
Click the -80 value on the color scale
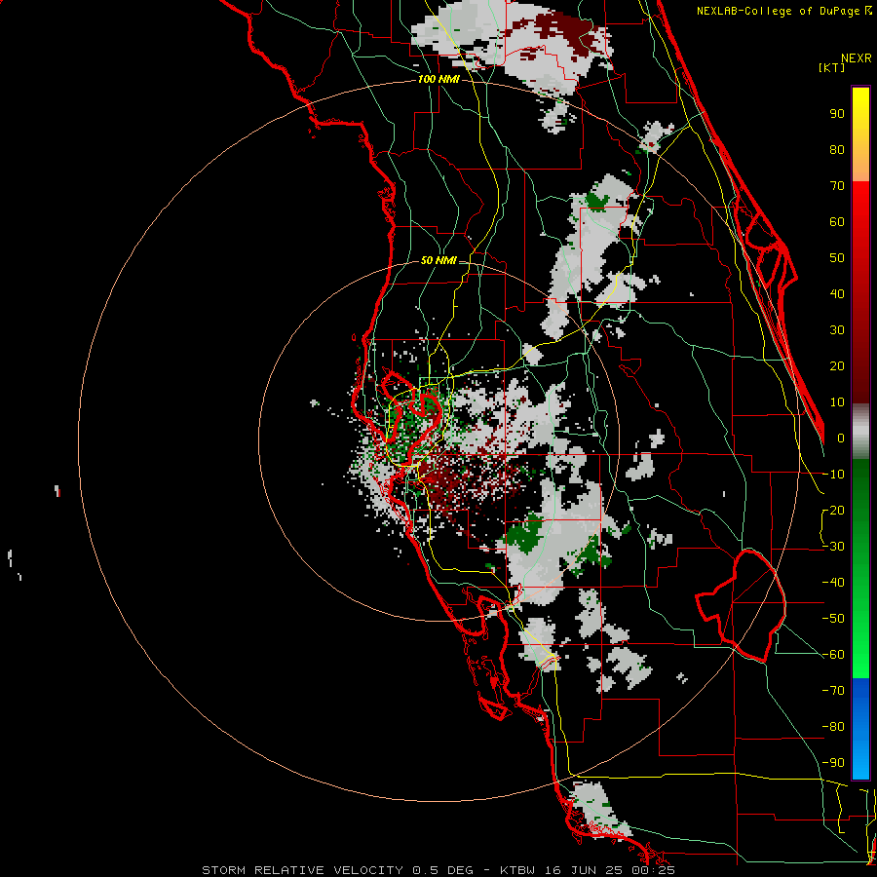(834, 727)
